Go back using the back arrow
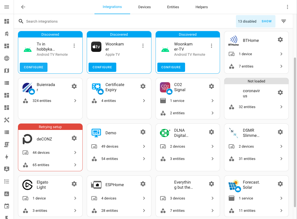Screen dimensions: 297x219 (x=23, y=7)
